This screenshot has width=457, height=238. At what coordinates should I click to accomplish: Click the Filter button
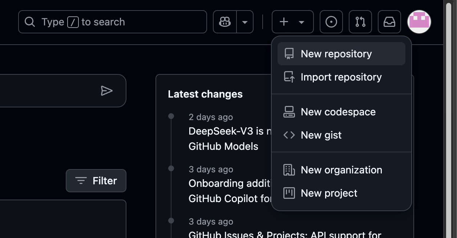click(x=96, y=181)
